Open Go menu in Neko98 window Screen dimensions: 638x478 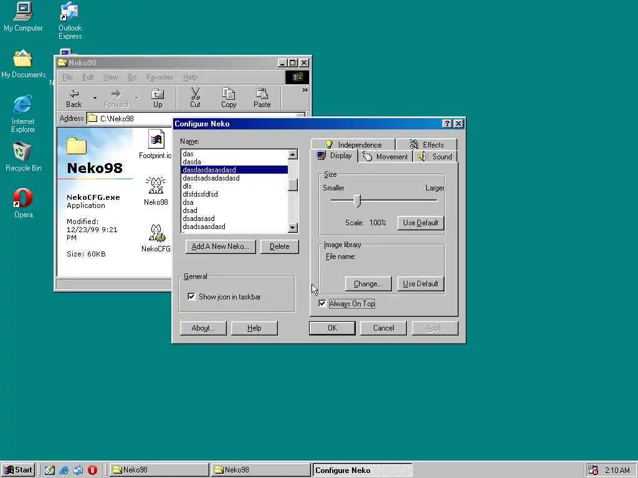pos(132,77)
